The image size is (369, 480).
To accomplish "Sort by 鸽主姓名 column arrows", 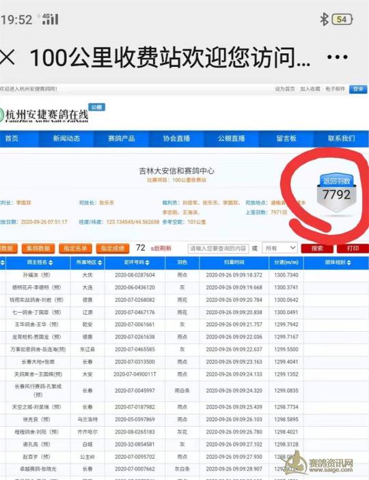I will point(51,263).
